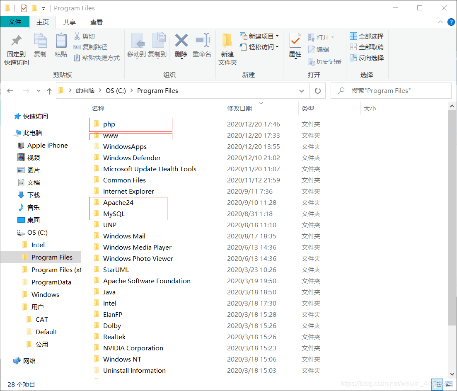Select Copy Path (复制路径)
This screenshot has height=391, width=457.
tap(91, 47)
